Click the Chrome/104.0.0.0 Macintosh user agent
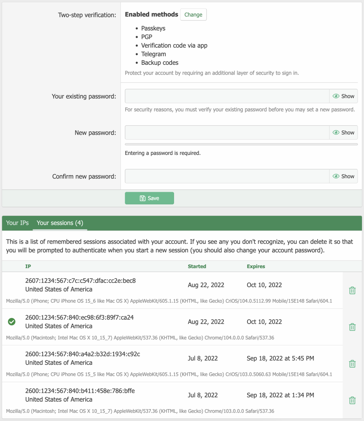This screenshot has width=364, height=421. (140, 338)
